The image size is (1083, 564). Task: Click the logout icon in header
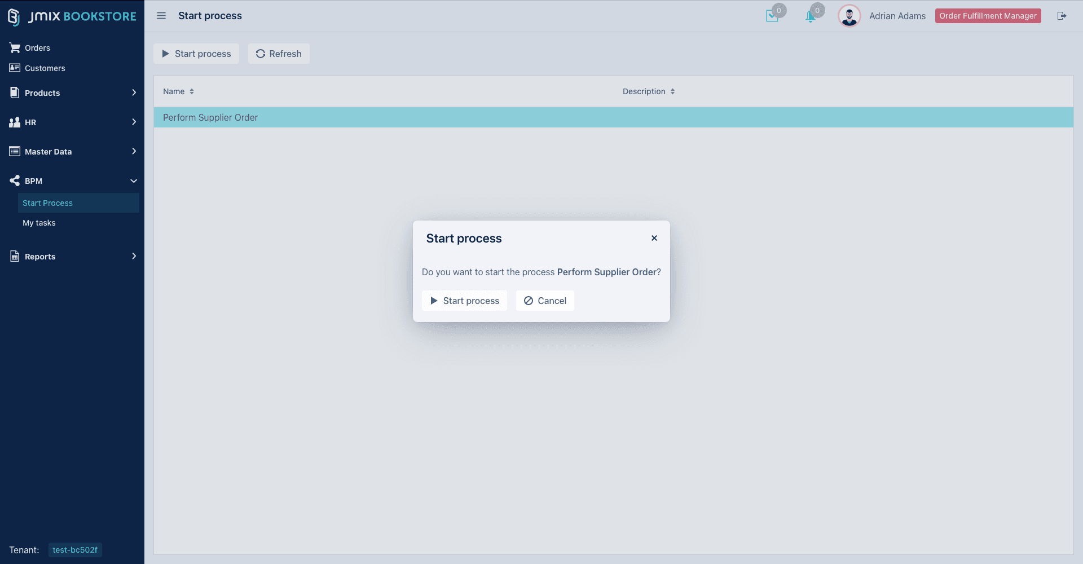tap(1062, 16)
